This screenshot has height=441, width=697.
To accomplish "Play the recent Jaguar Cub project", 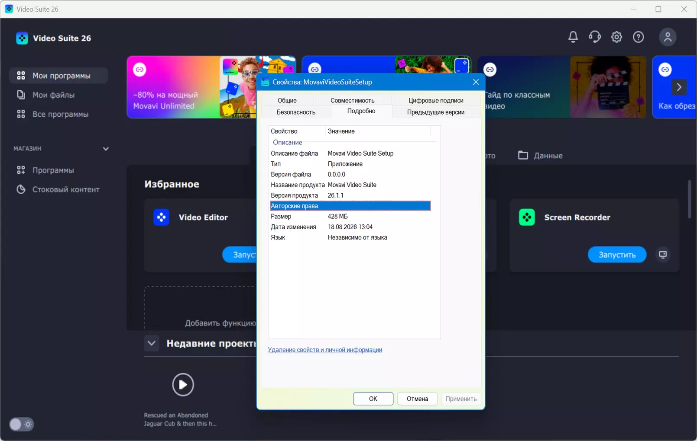I will 183,384.
